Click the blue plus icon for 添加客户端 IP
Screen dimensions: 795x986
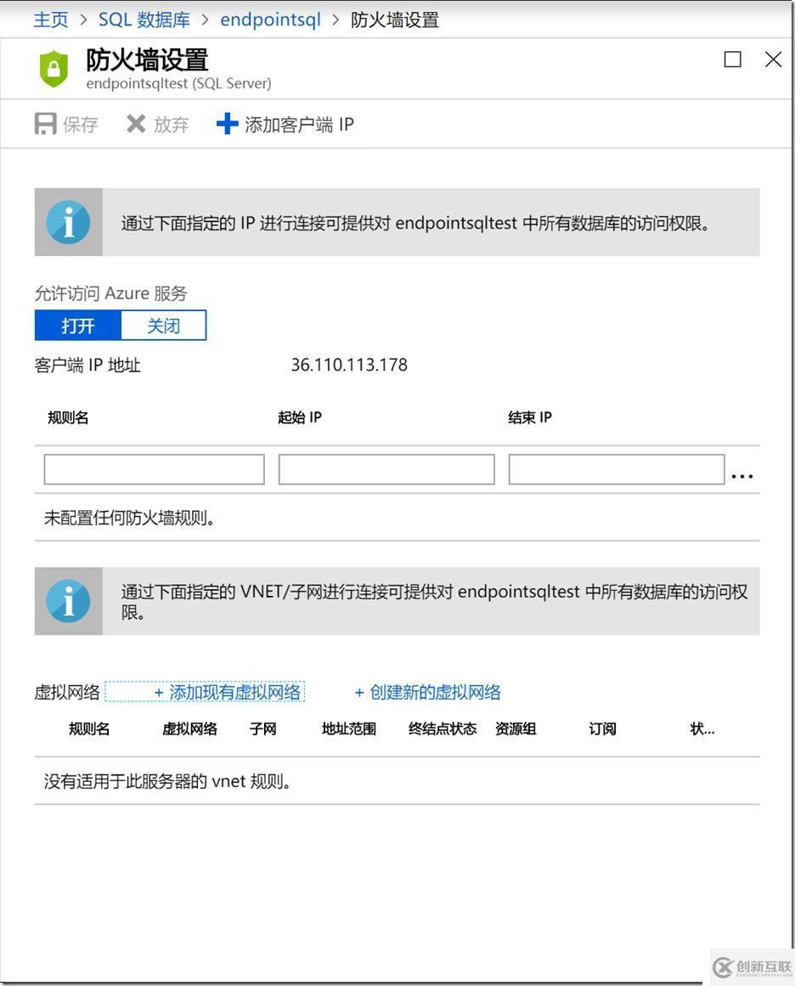(x=227, y=124)
